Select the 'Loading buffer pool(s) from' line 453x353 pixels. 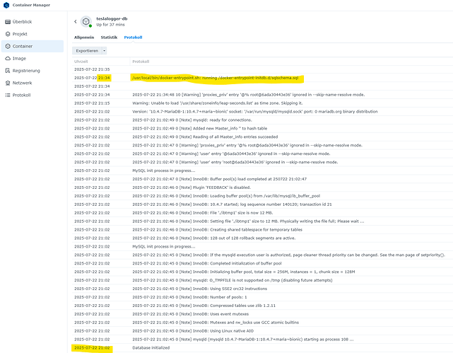click(262, 196)
